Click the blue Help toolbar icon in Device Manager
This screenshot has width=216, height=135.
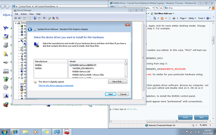(35, 18)
